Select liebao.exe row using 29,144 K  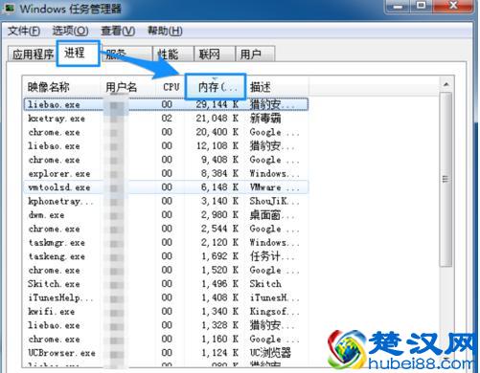tap(166, 104)
